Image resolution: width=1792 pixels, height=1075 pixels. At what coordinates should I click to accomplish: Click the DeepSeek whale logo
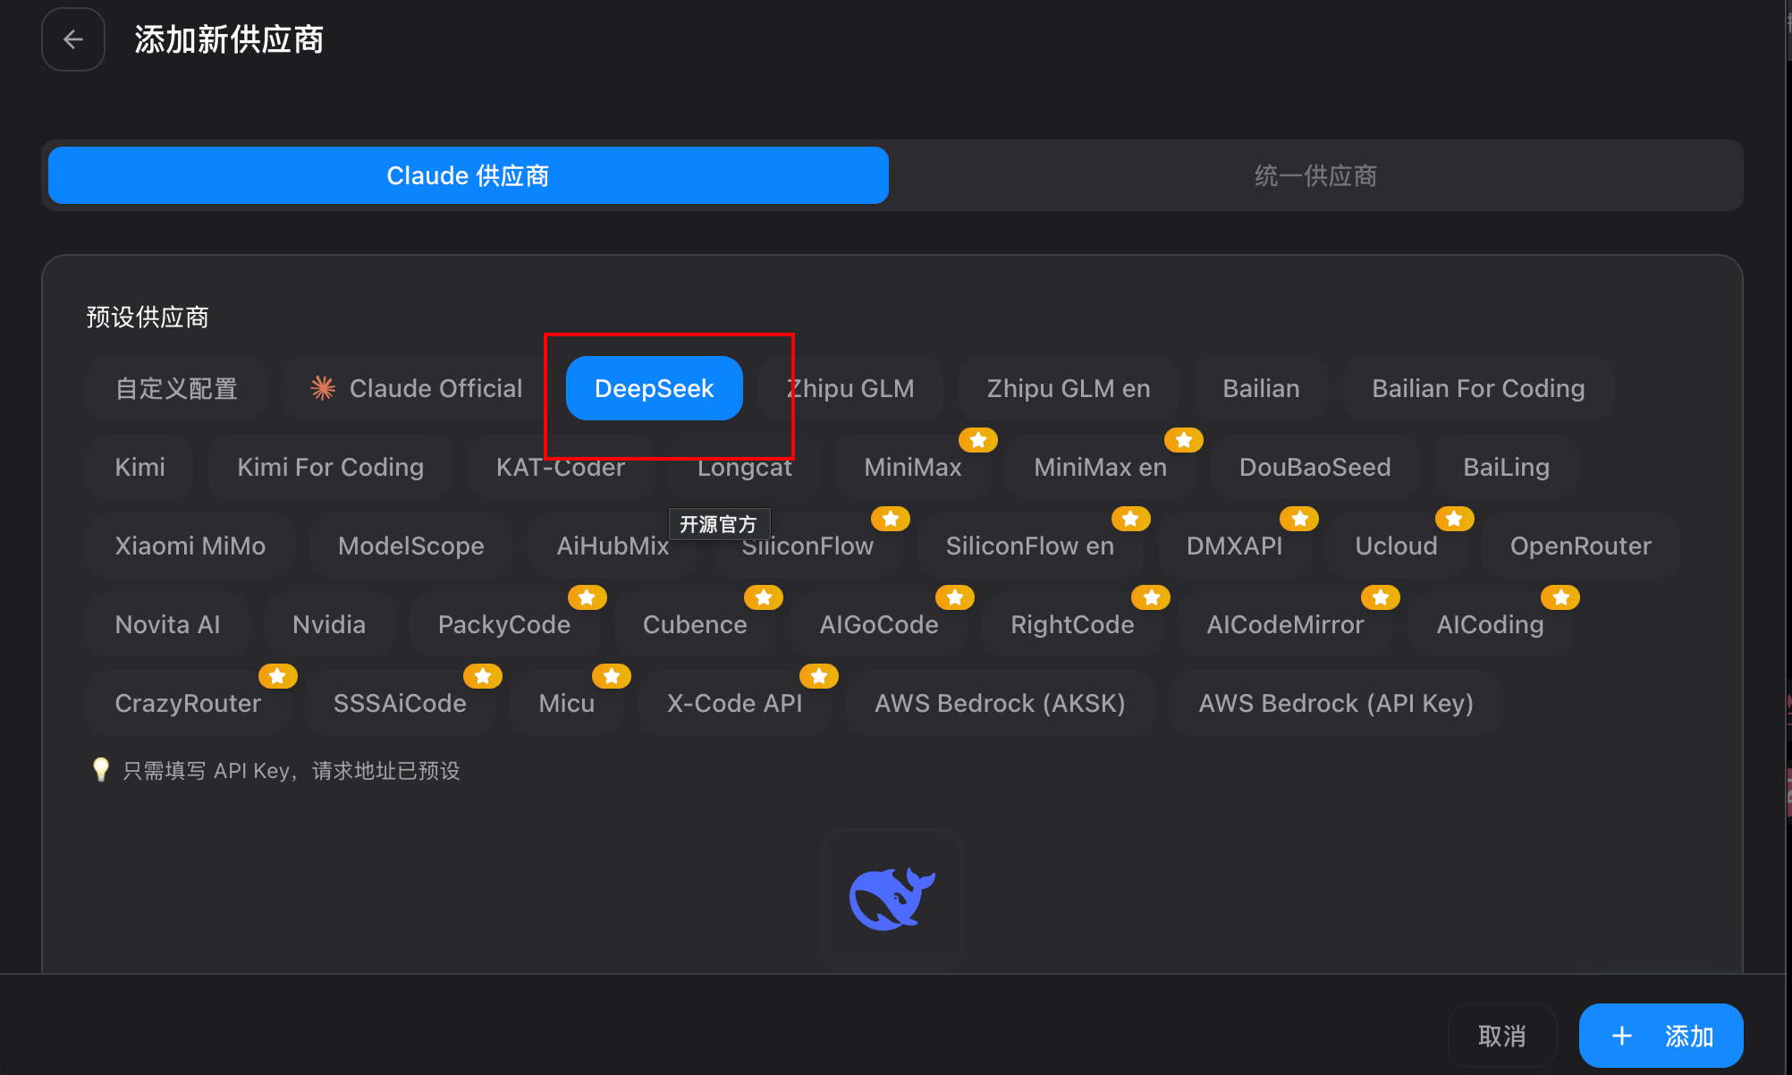(892, 899)
